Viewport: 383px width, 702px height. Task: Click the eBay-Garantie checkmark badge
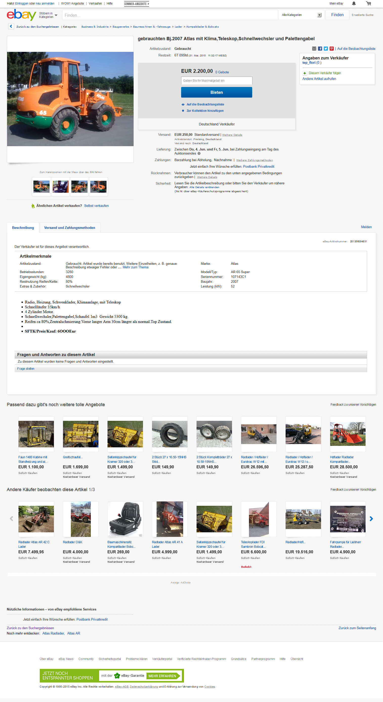coord(117,675)
